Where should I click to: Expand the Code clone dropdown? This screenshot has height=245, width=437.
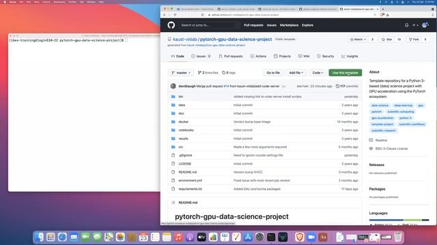click(318, 73)
